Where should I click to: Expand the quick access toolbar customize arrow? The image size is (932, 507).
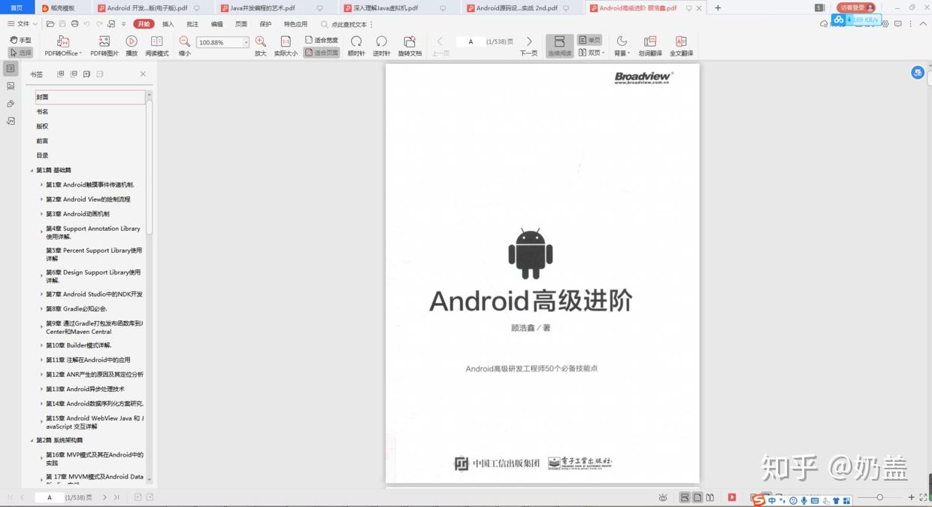(x=123, y=24)
